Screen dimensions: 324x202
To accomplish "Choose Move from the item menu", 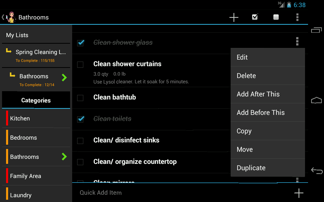I will point(245,149).
